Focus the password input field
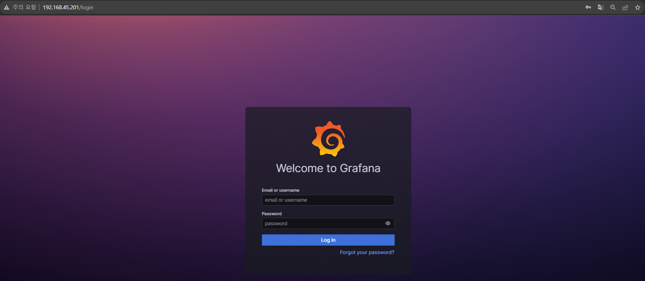 (328, 224)
